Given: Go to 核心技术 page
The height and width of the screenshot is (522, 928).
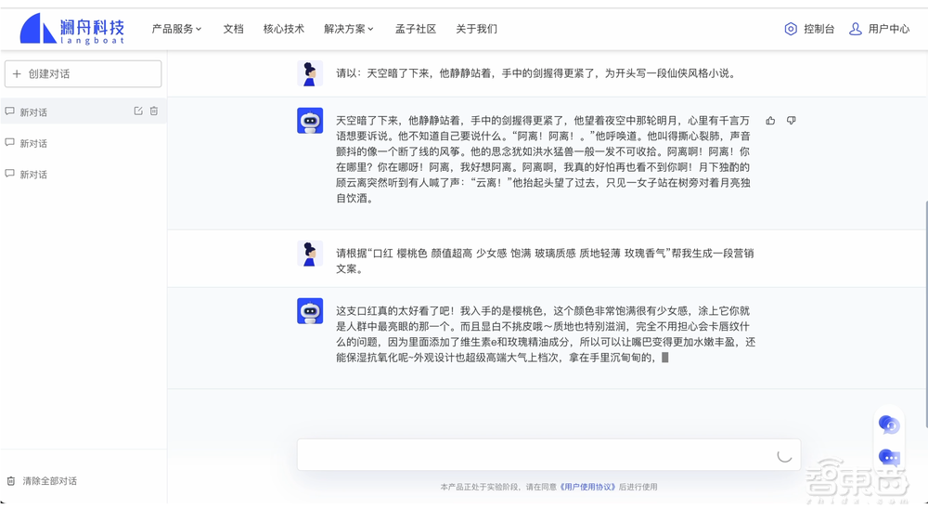Looking at the screenshot, I should coord(283,29).
